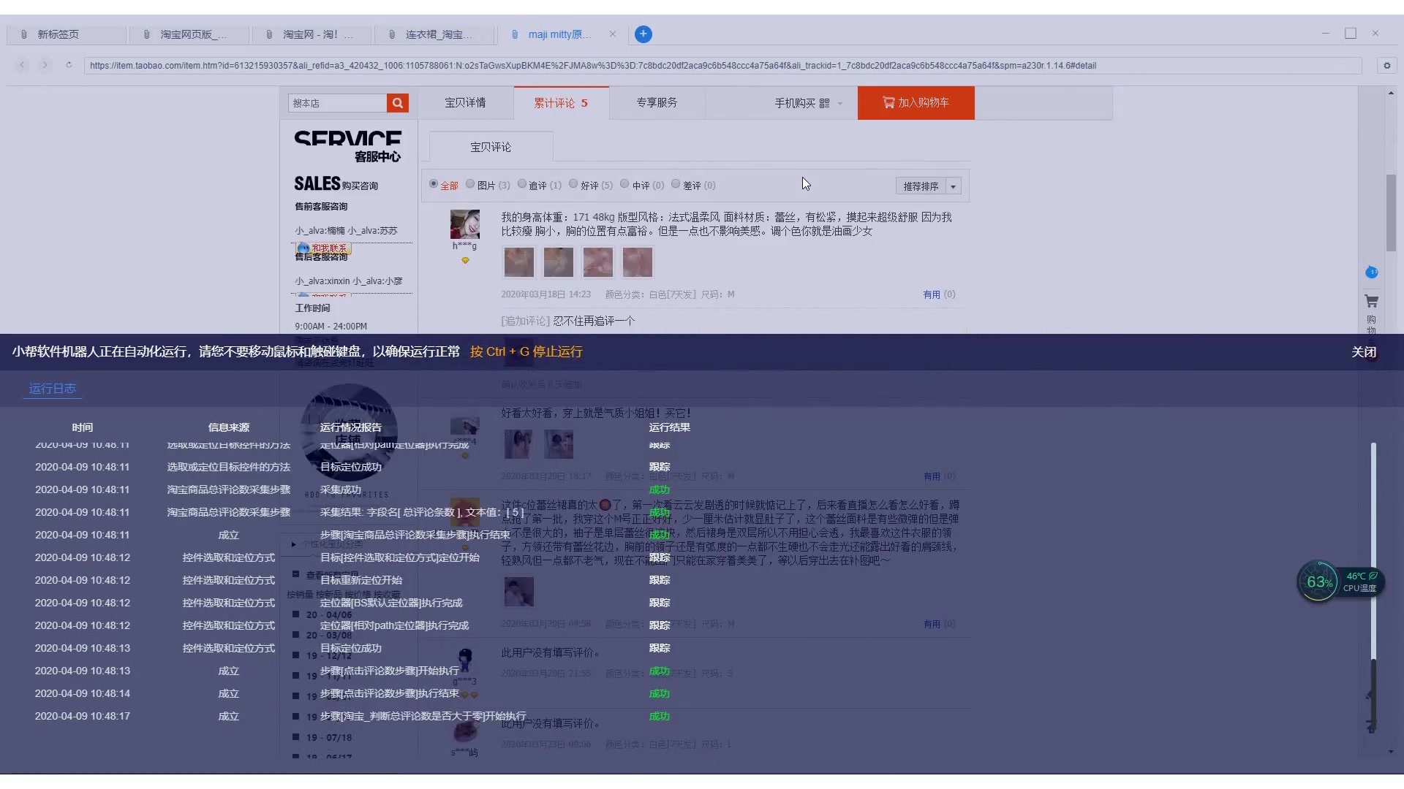Open first review photo thumbnail
This screenshot has width=1404, height=789.
[518, 262]
